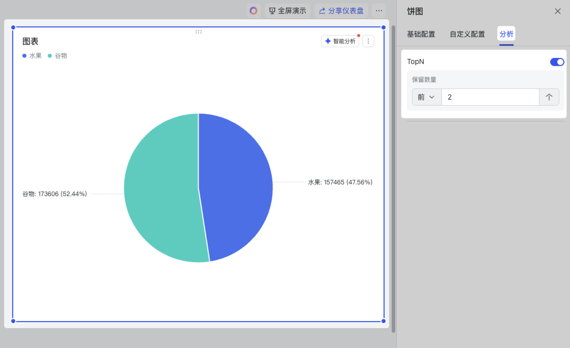Click the top-left corner handle of the chart
Viewport: 570px width, 348px height.
coord(13,27)
